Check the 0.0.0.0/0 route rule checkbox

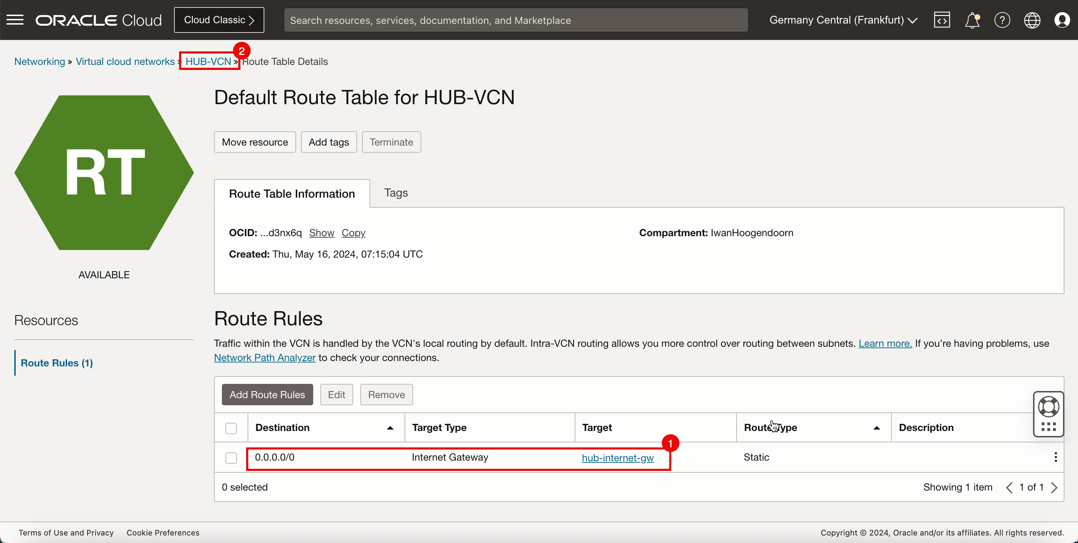231,457
